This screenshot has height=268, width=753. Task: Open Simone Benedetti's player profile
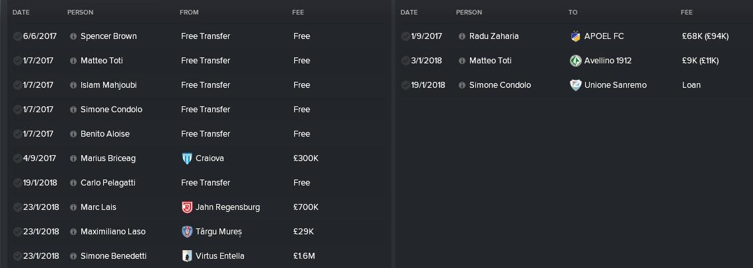coord(113,256)
